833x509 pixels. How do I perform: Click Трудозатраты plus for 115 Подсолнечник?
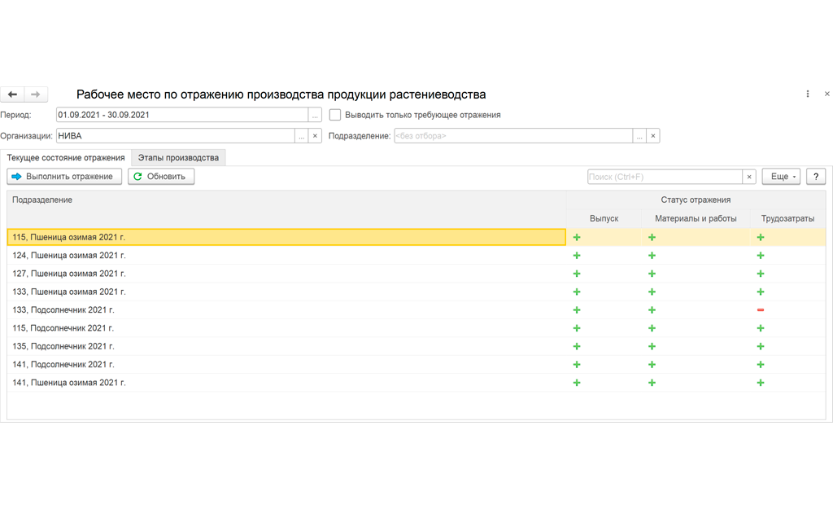761,328
